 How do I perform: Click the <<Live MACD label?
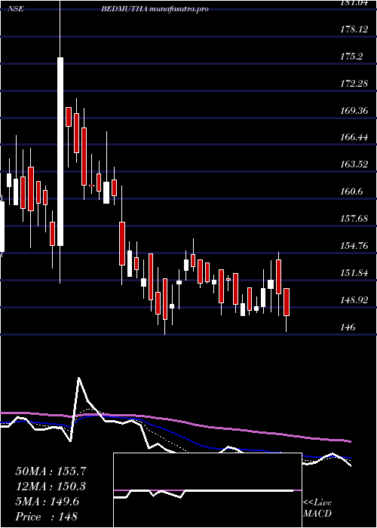(317, 508)
